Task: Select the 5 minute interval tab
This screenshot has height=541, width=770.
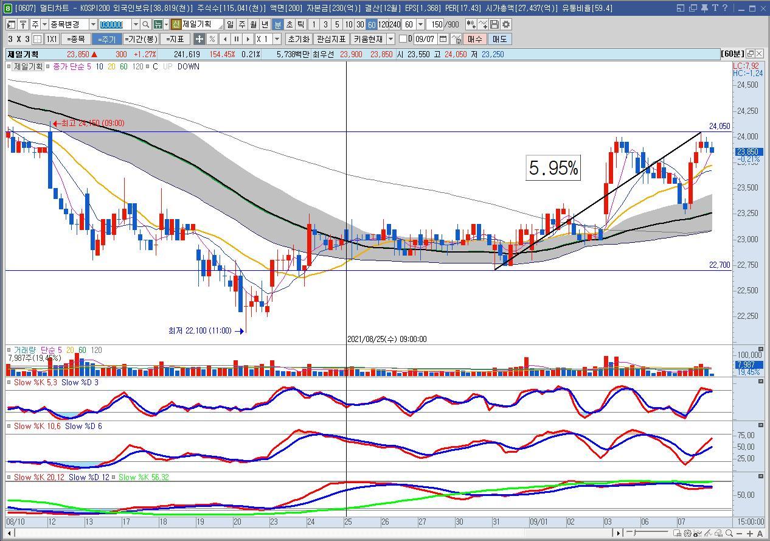Action: click(337, 24)
